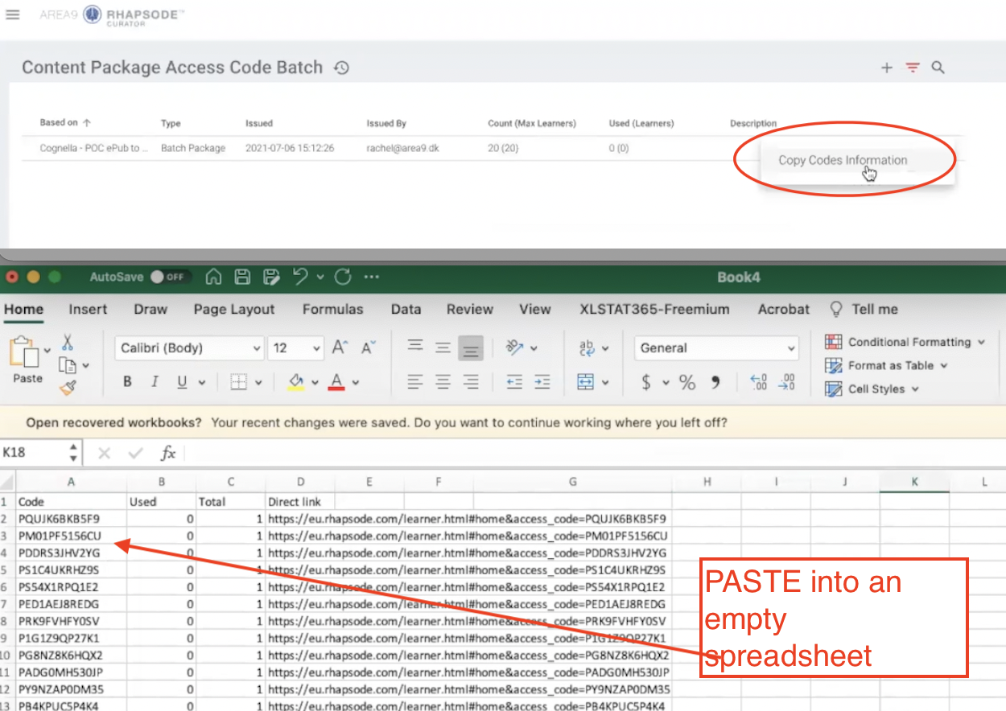Apply the yellow fill color bucket
Image resolution: width=1006 pixels, height=711 pixels.
[x=295, y=382]
